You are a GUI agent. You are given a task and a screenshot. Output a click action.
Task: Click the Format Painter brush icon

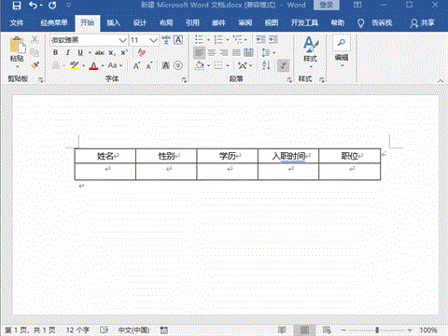coord(35,65)
